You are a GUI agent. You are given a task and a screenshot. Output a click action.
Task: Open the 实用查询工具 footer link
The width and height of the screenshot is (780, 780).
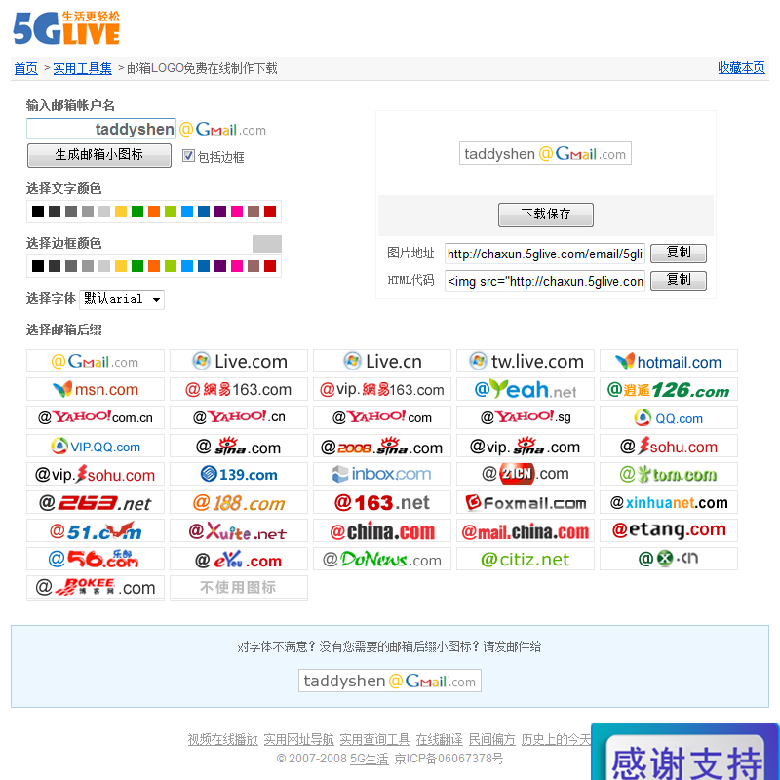pos(375,740)
